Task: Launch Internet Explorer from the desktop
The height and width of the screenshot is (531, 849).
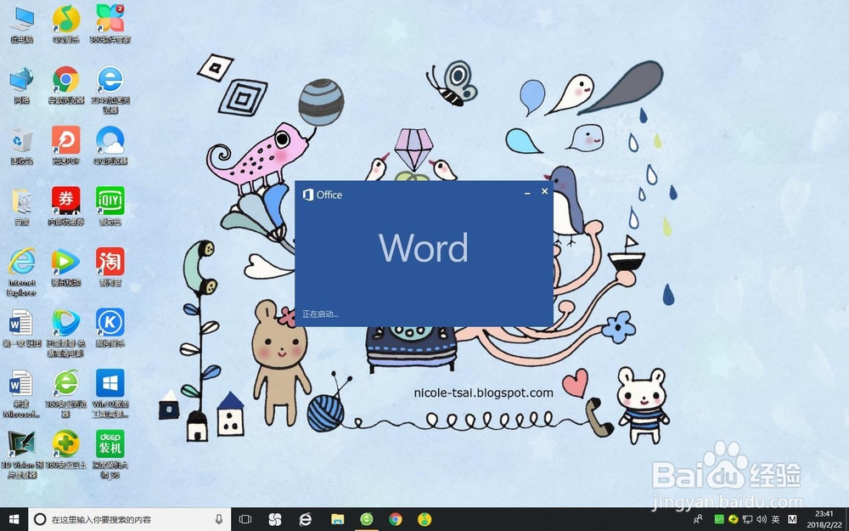Action: tap(22, 273)
